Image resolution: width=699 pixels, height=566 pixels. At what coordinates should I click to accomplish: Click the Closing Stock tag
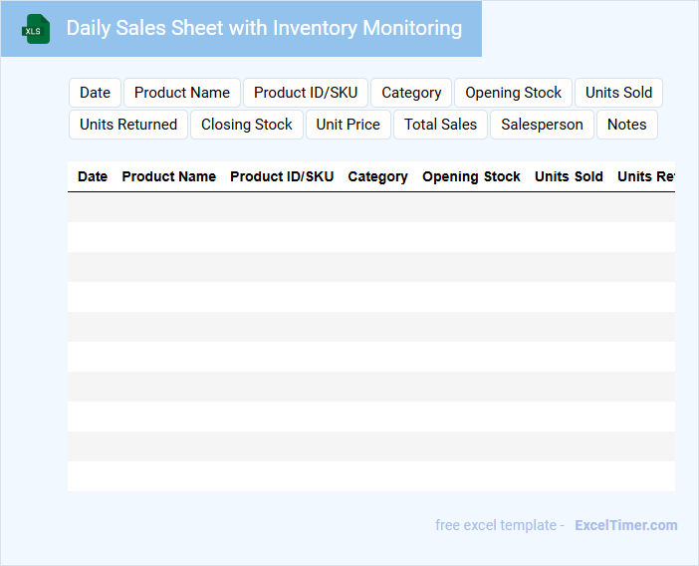[247, 125]
